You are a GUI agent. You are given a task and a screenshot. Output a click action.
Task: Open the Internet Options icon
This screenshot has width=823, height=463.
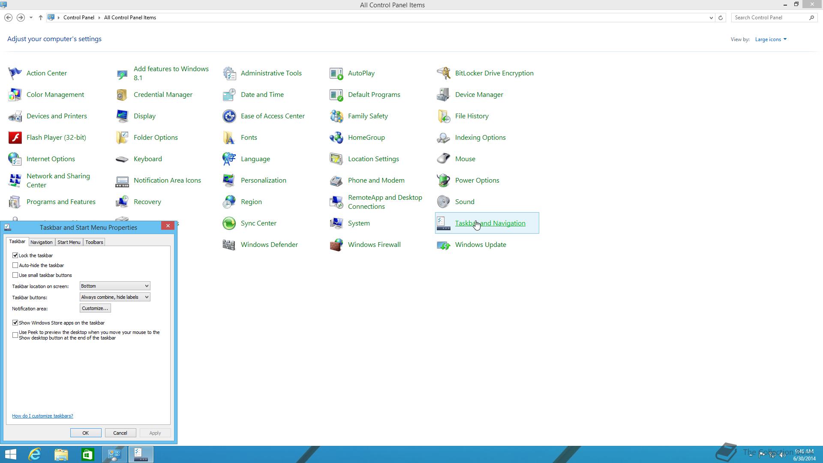(x=15, y=159)
